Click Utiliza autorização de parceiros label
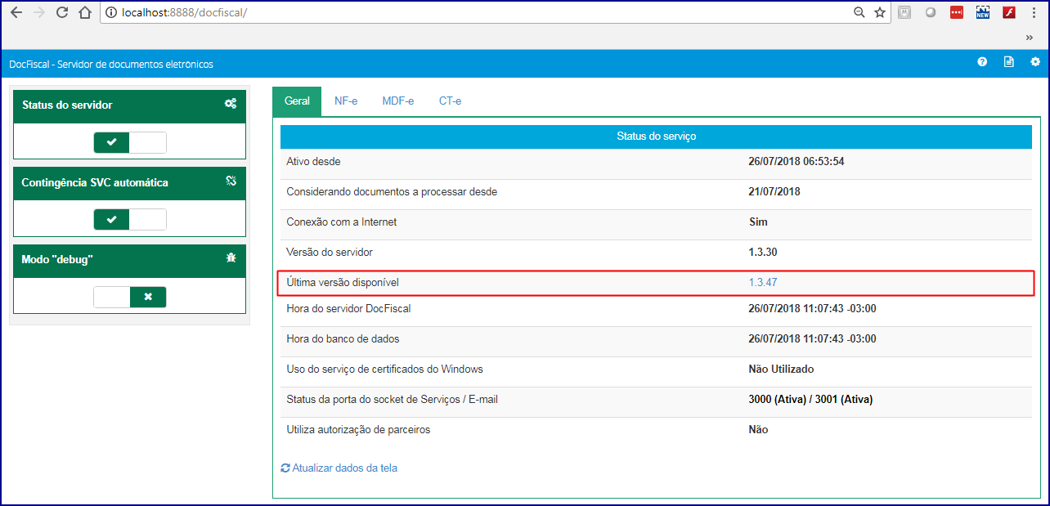 (x=358, y=430)
